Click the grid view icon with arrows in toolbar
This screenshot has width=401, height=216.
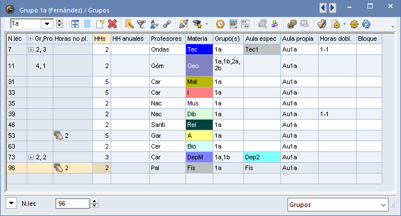[75, 24]
